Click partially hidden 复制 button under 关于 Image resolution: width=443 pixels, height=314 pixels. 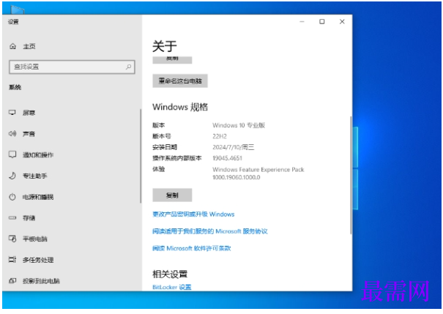pyautogui.click(x=172, y=60)
